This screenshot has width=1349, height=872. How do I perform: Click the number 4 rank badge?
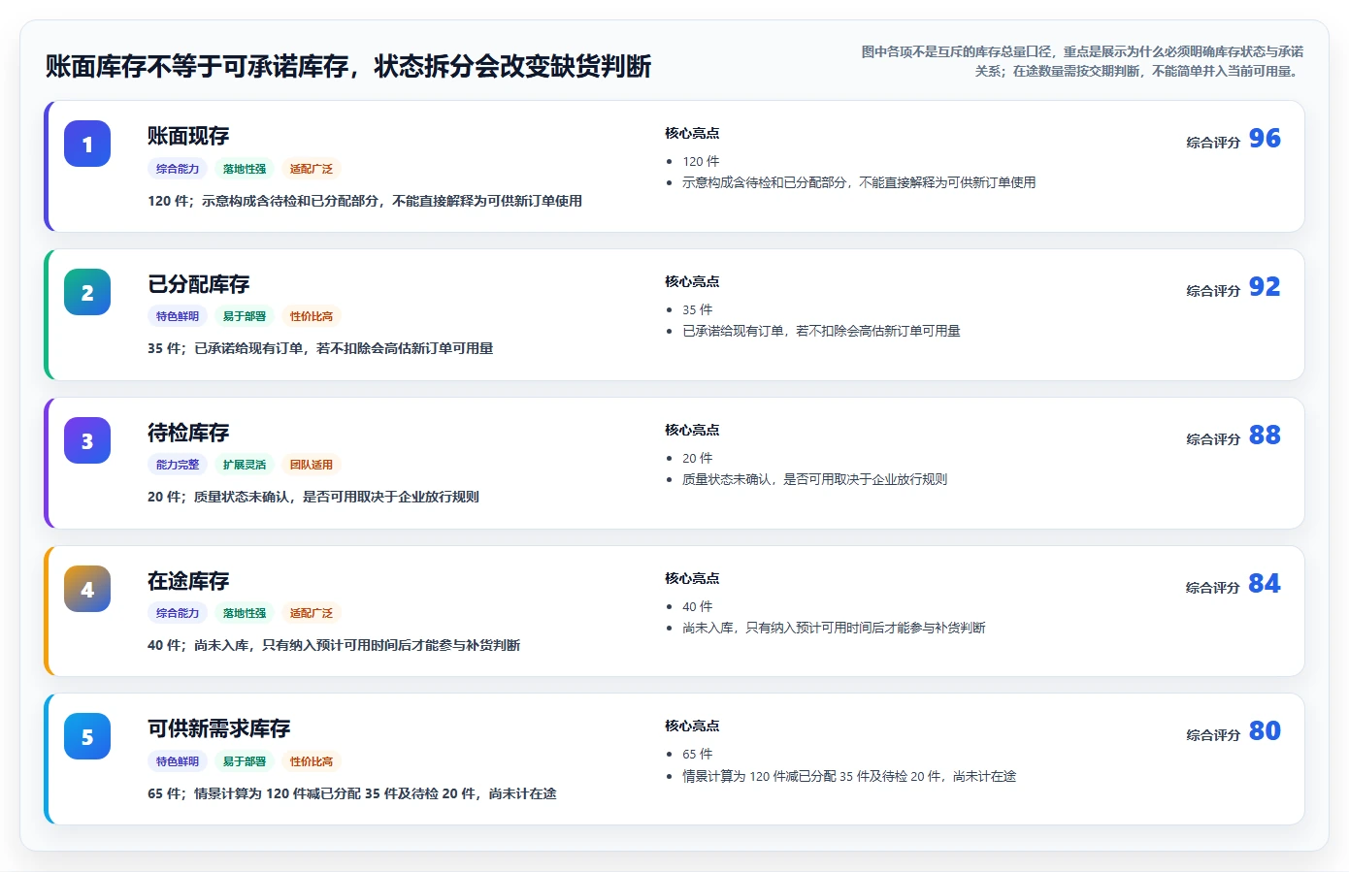pyautogui.click(x=87, y=589)
